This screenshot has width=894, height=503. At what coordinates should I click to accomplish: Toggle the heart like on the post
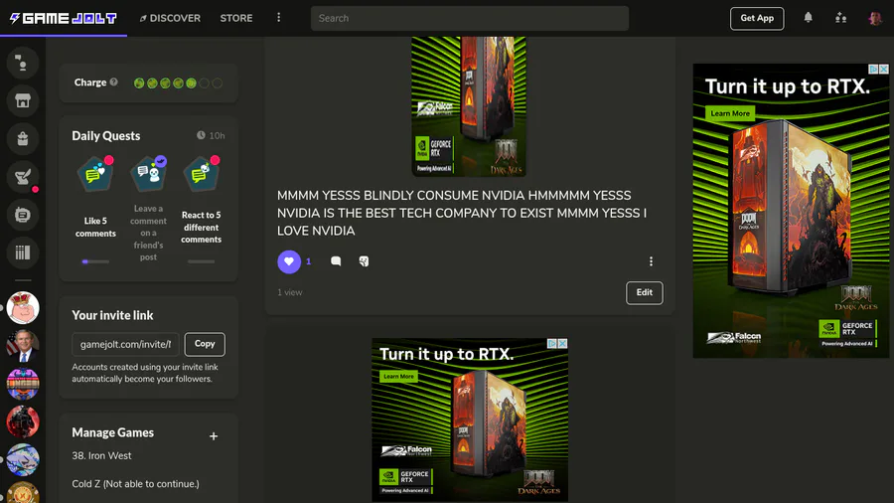[x=289, y=261]
